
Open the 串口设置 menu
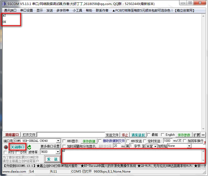click(x=27, y=10)
